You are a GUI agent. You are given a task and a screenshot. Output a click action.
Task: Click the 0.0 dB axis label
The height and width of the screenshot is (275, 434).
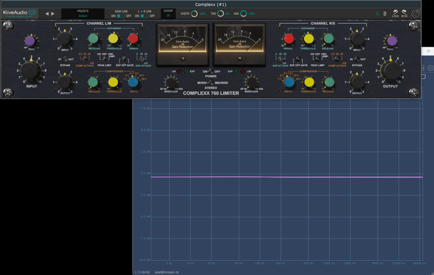[x=145, y=173]
